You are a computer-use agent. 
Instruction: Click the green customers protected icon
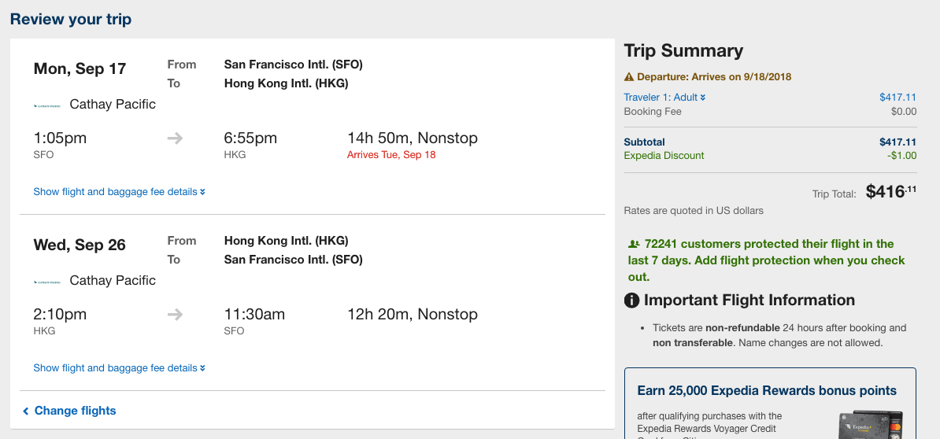(634, 244)
